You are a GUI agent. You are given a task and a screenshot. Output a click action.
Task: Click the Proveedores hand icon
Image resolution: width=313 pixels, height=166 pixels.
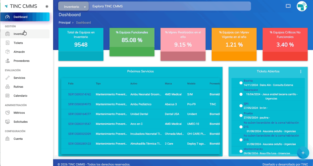(8, 61)
